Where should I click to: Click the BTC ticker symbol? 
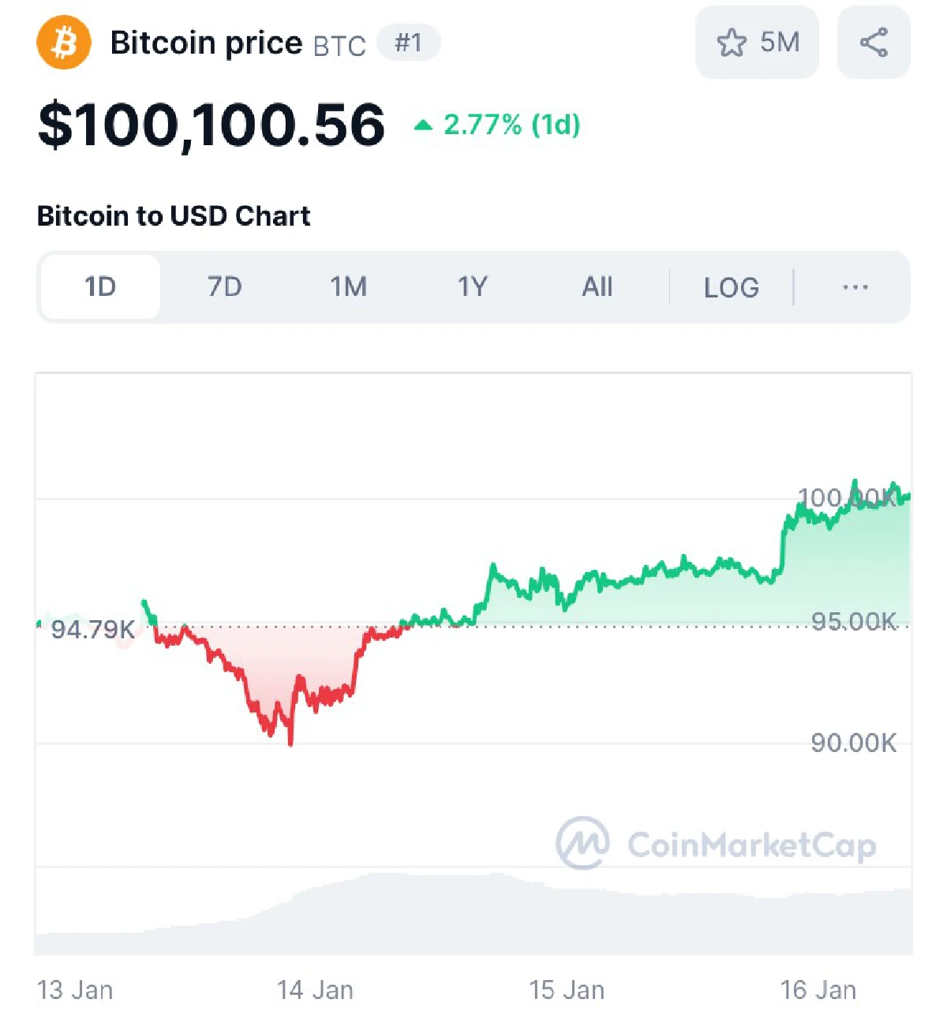(x=339, y=47)
